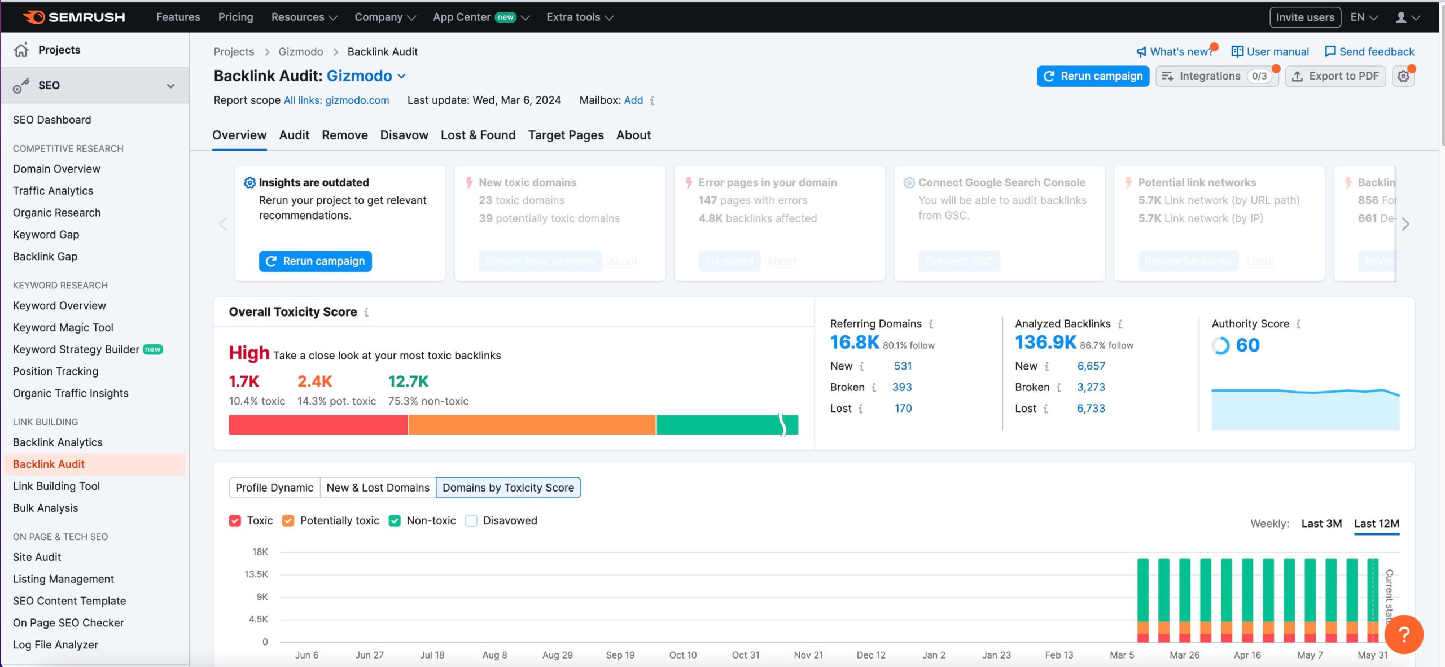Uncheck the Non-toxic checkbox
This screenshot has height=667, width=1445.
point(395,521)
